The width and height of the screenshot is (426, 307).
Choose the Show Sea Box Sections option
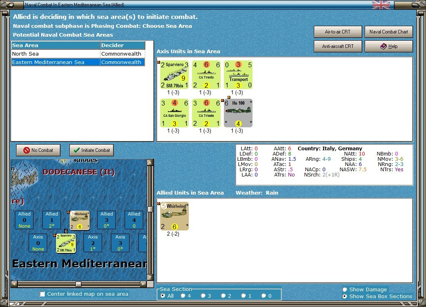tap(345, 297)
